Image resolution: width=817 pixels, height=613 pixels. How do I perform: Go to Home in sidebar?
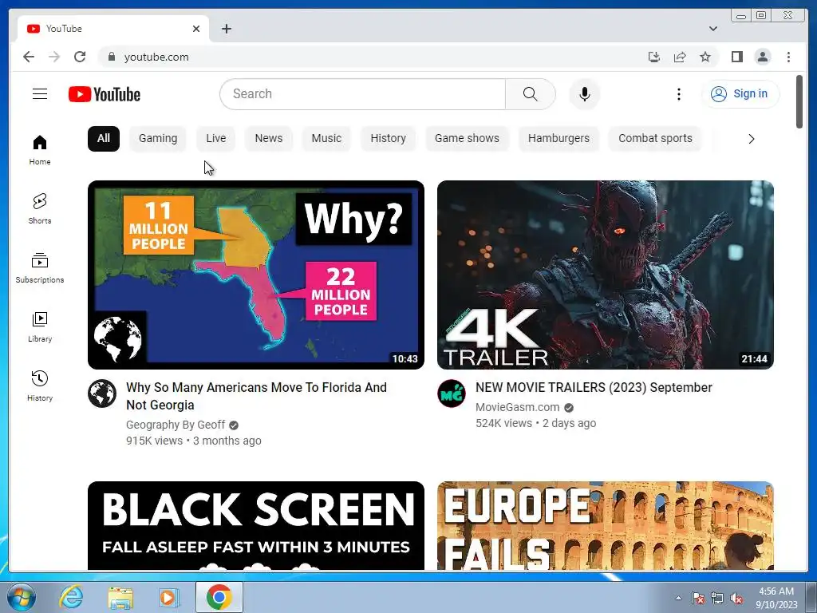click(40, 149)
